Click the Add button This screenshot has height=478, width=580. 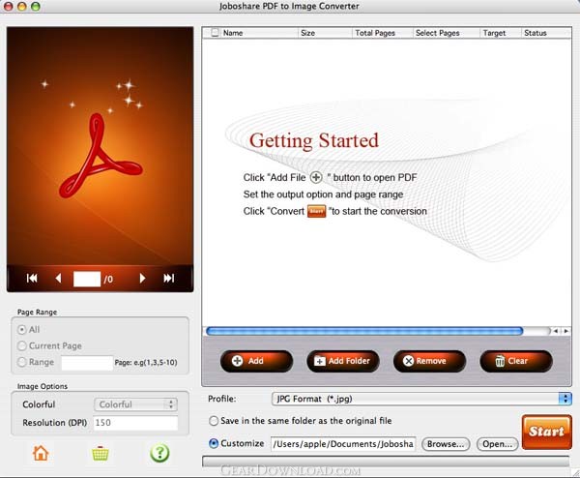point(256,361)
